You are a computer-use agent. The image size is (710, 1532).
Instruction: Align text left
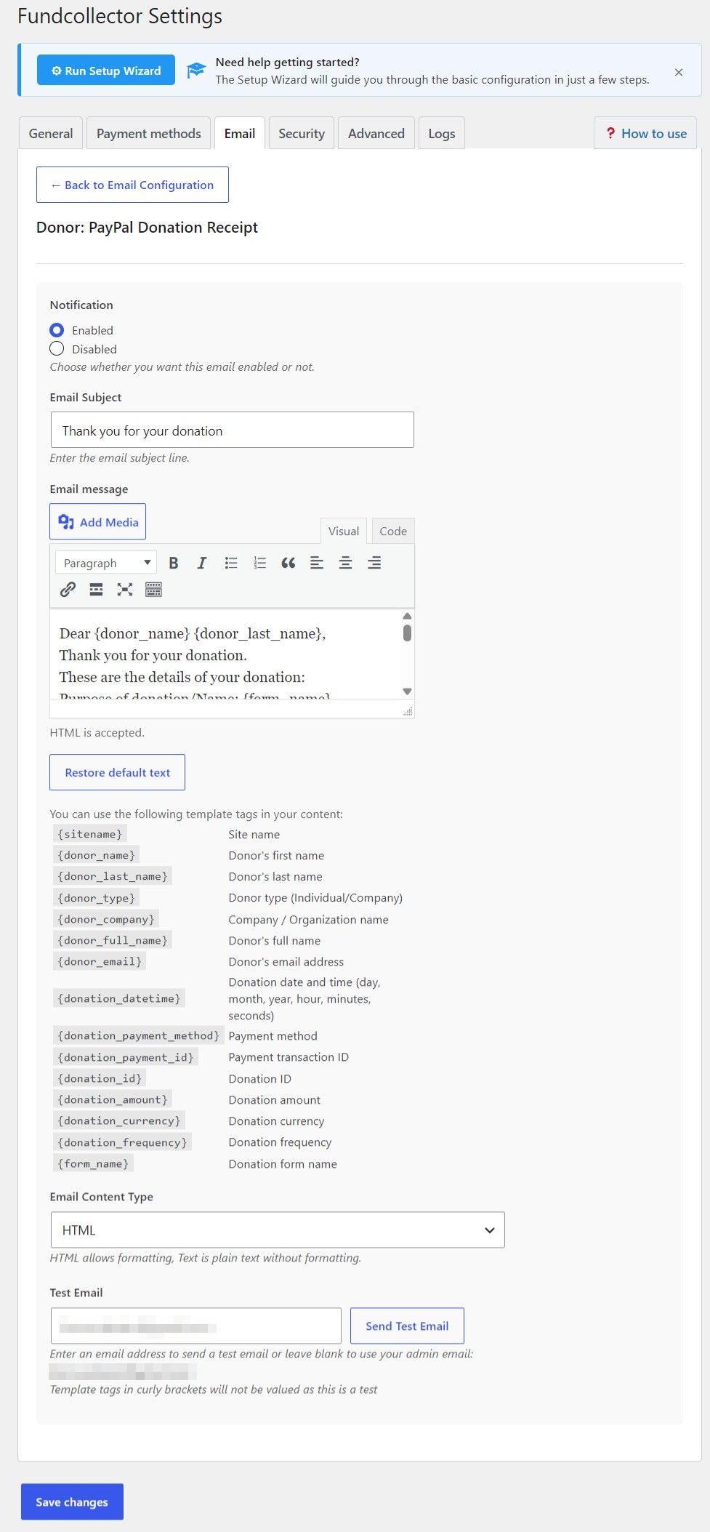click(317, 563)
